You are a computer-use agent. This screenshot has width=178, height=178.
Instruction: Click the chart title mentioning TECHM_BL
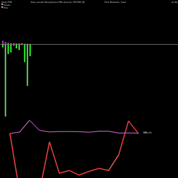[x=58, y=2]
